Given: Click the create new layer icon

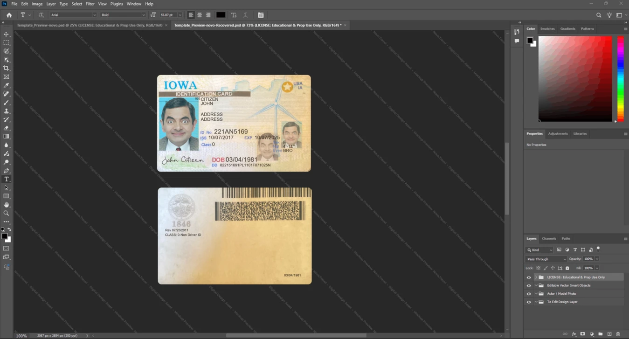Looking at the screenshot, I should point(609,334).
